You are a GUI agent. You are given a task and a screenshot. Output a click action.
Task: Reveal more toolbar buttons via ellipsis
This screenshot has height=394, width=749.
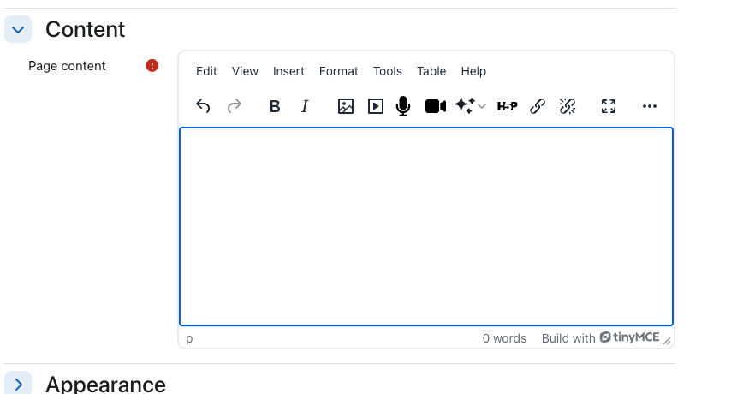(649, 105)
